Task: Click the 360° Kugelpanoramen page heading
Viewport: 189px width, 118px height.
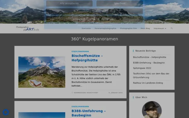Action: (94, 39)
